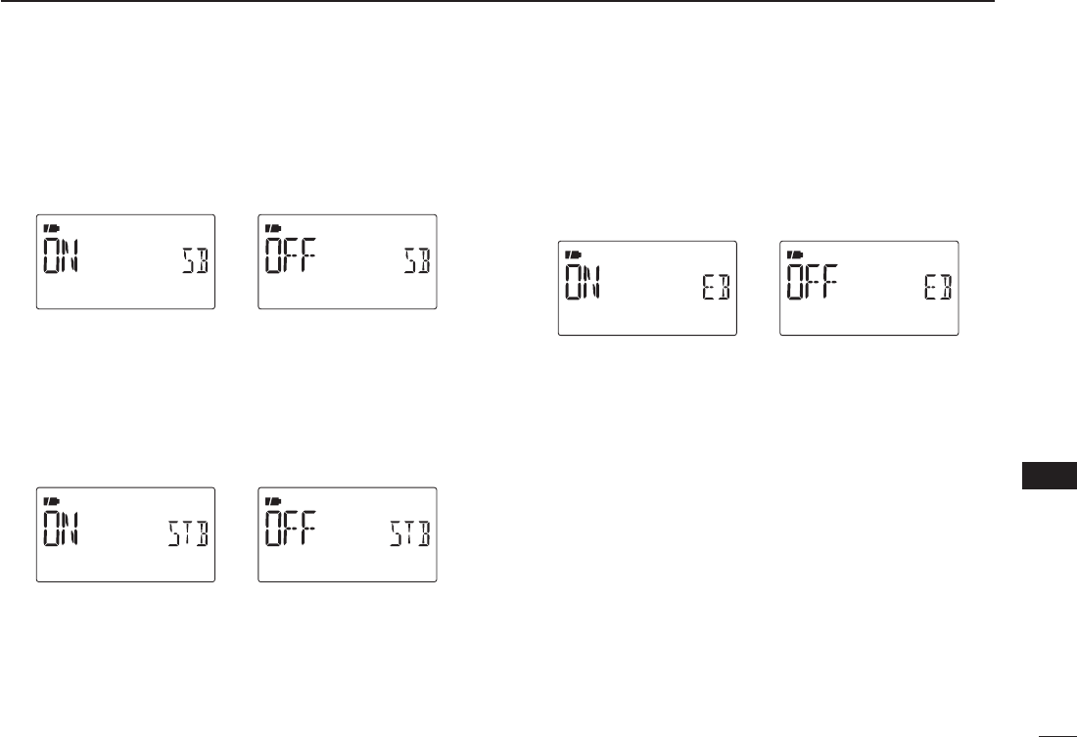Click the battery icon in the ON SB display
Image resolution: width=1077 pixels, height=737 pixels.
tap(52, 227)
